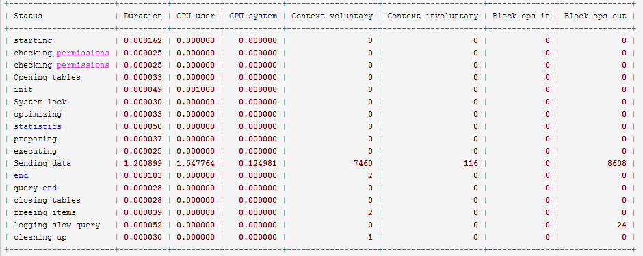The height and width of the screenshot is (256, 643).
Task: Click preparing duration 0.000037
Action: click(x=143, y=139)
